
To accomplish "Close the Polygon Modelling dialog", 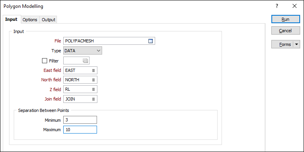I will pos(295,6).
